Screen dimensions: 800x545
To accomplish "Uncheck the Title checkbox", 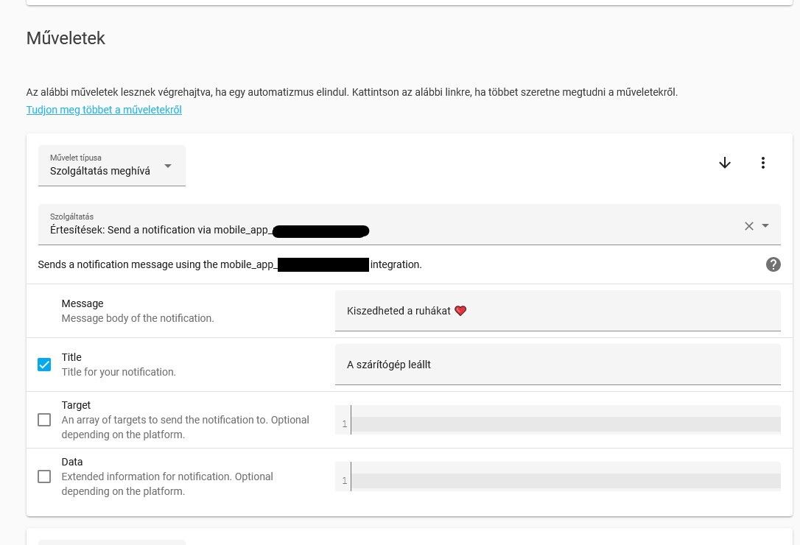I will coord(44,365).
